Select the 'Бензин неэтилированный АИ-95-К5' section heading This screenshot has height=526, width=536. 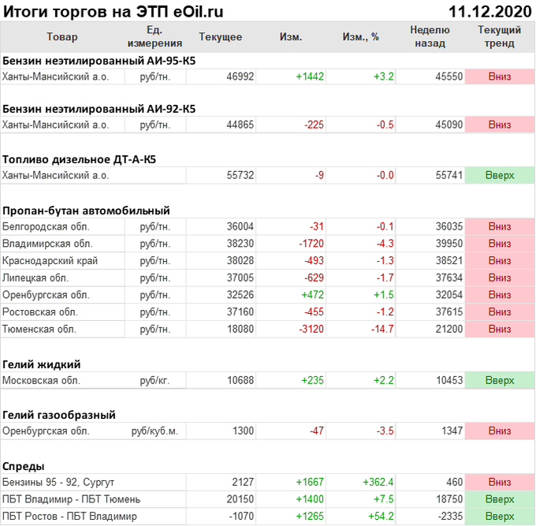tap(99, 60)
